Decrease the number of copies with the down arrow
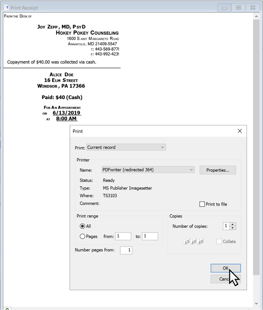The height and width of the screenshot is (310, 263). point(233,228)
